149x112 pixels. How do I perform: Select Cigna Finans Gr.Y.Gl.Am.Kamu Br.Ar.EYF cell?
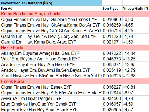tap(51, 31)
